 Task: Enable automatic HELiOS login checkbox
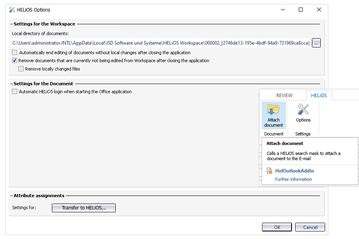click(15, 92)
